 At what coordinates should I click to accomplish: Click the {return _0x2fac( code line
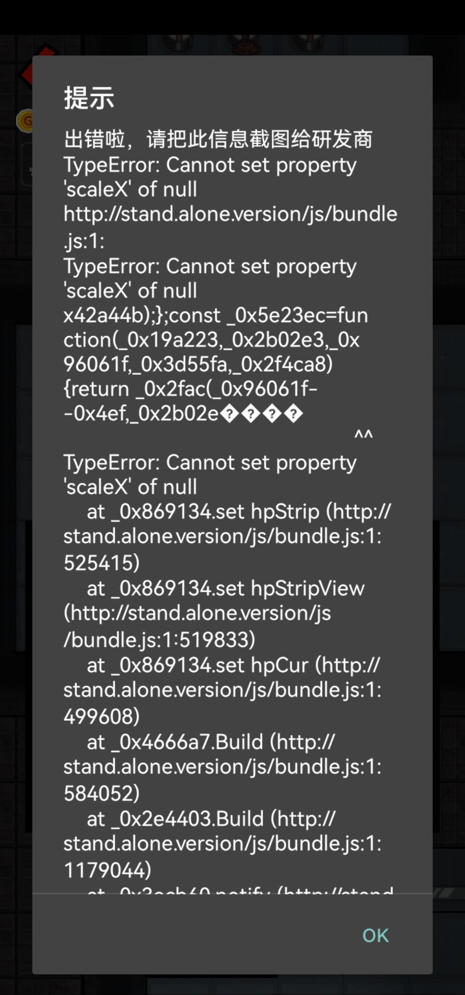pos(190,389)
